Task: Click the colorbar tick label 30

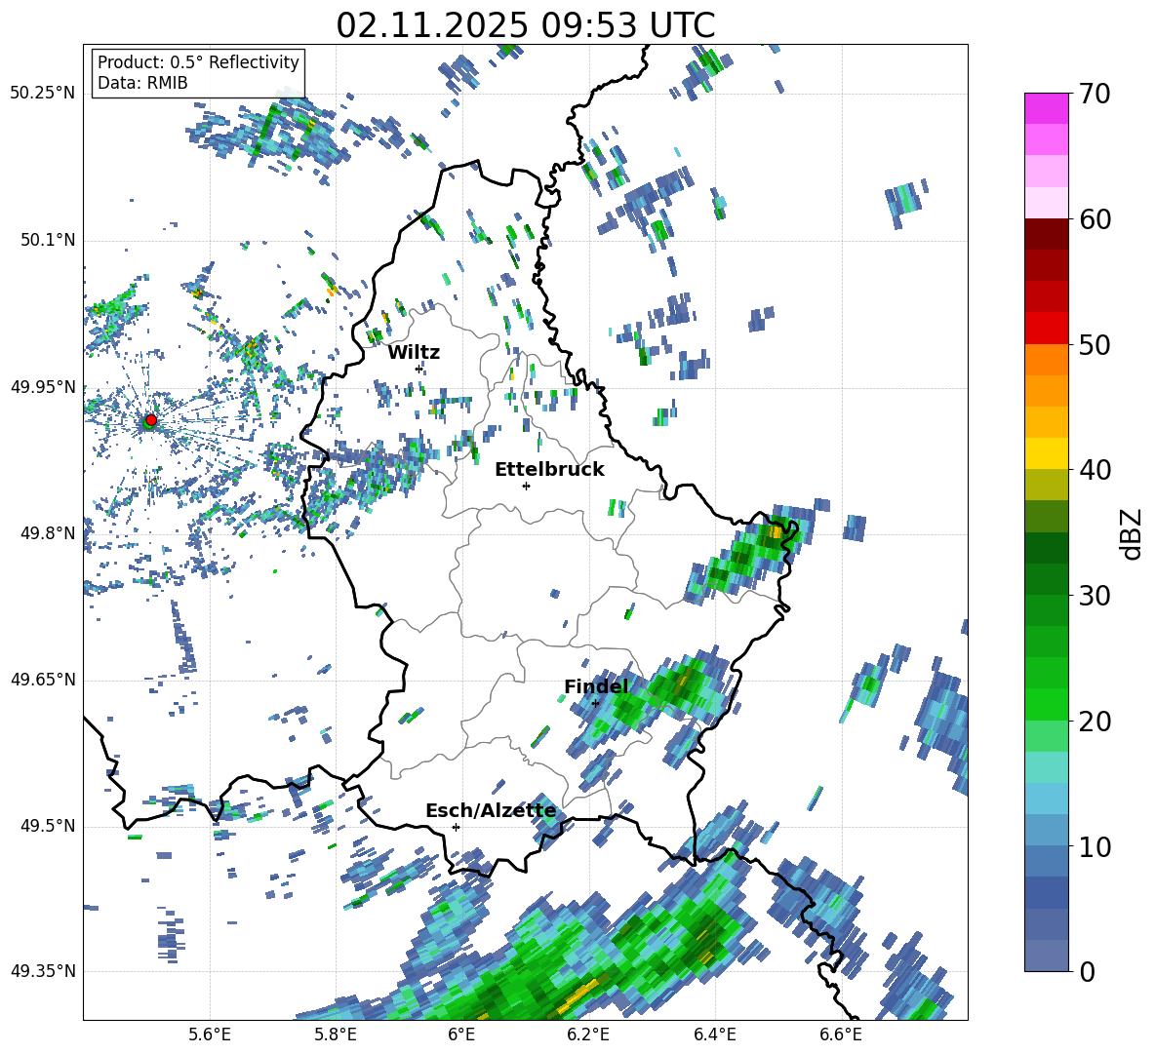Action: [1095, 596]
